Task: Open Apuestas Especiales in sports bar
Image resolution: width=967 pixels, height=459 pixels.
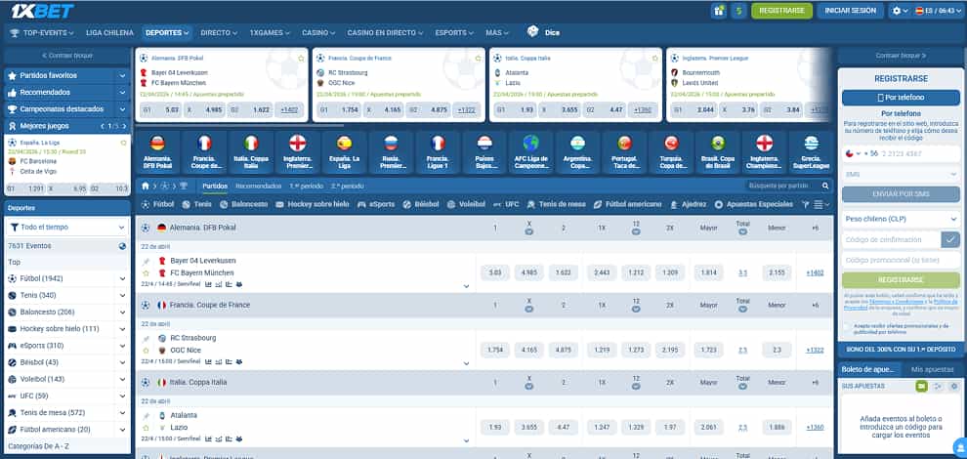Action: click(754, 204)
